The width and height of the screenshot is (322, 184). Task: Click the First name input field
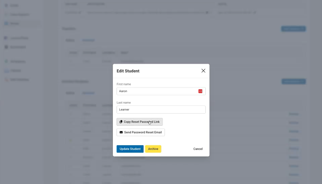pos(161,91)
